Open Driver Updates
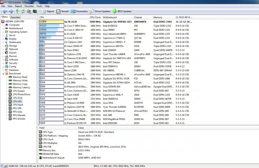Screen dimensions: 259x168 coord(100,11)
